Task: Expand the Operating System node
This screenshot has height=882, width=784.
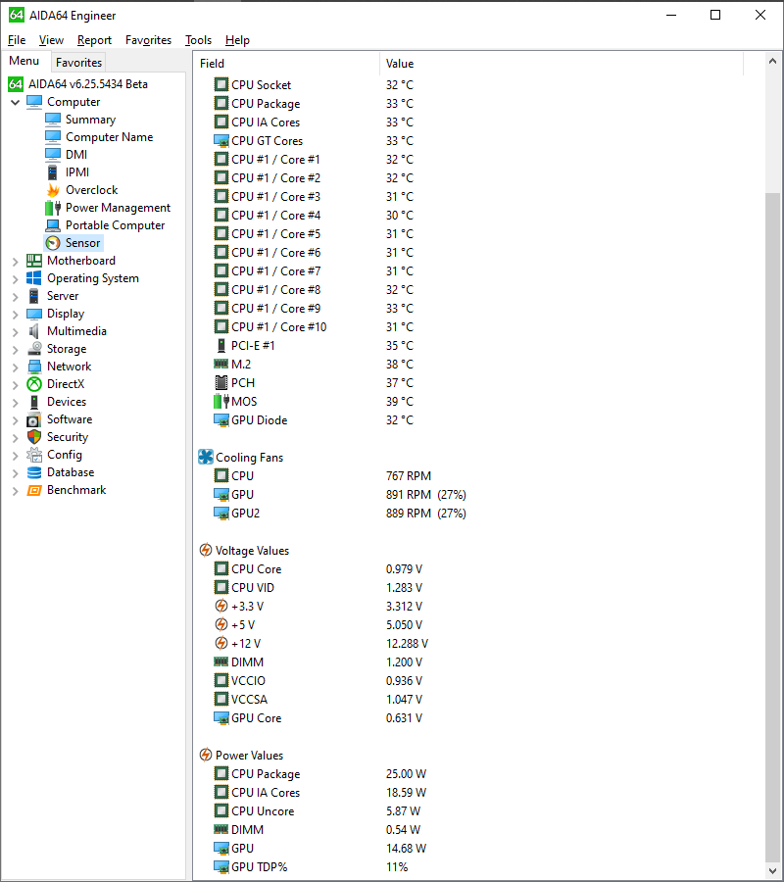Action: [15, 279]
